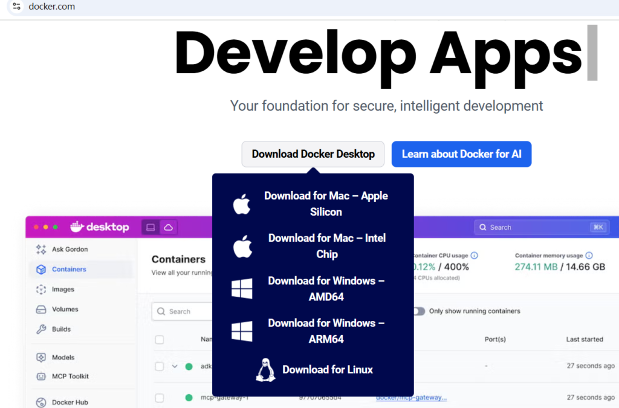Image resolution: width=619 pixels, height=408 pixels.
Task: Click the local laptop mode icon
Action: pyautogui.click(x=151, y=227)
